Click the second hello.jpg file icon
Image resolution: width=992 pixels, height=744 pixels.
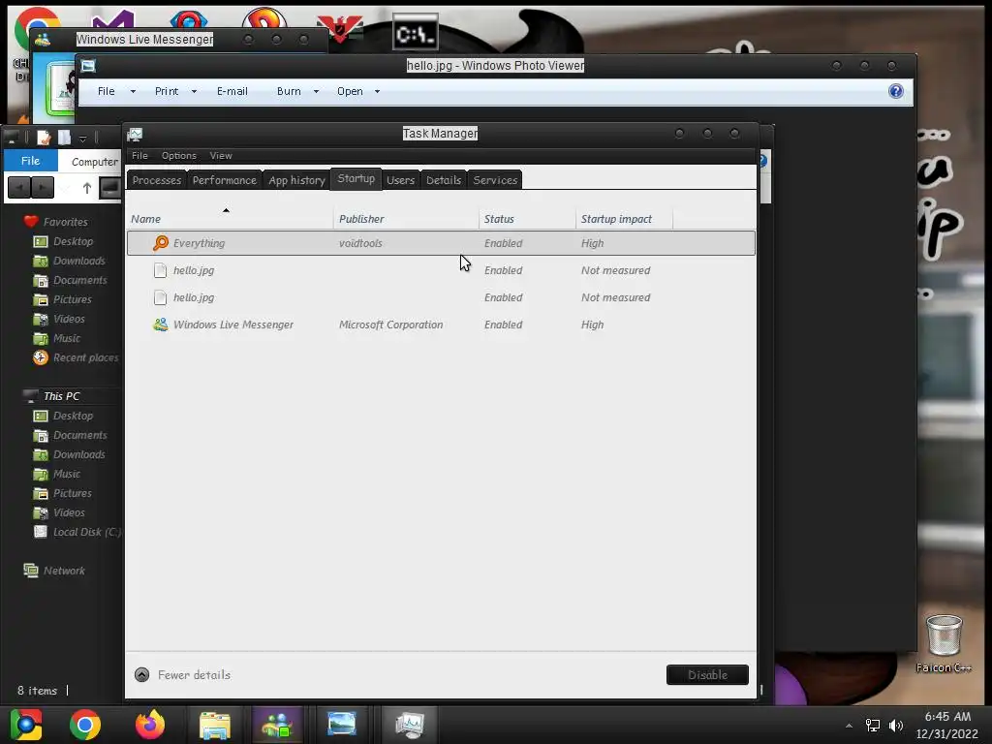click(160, 297)
